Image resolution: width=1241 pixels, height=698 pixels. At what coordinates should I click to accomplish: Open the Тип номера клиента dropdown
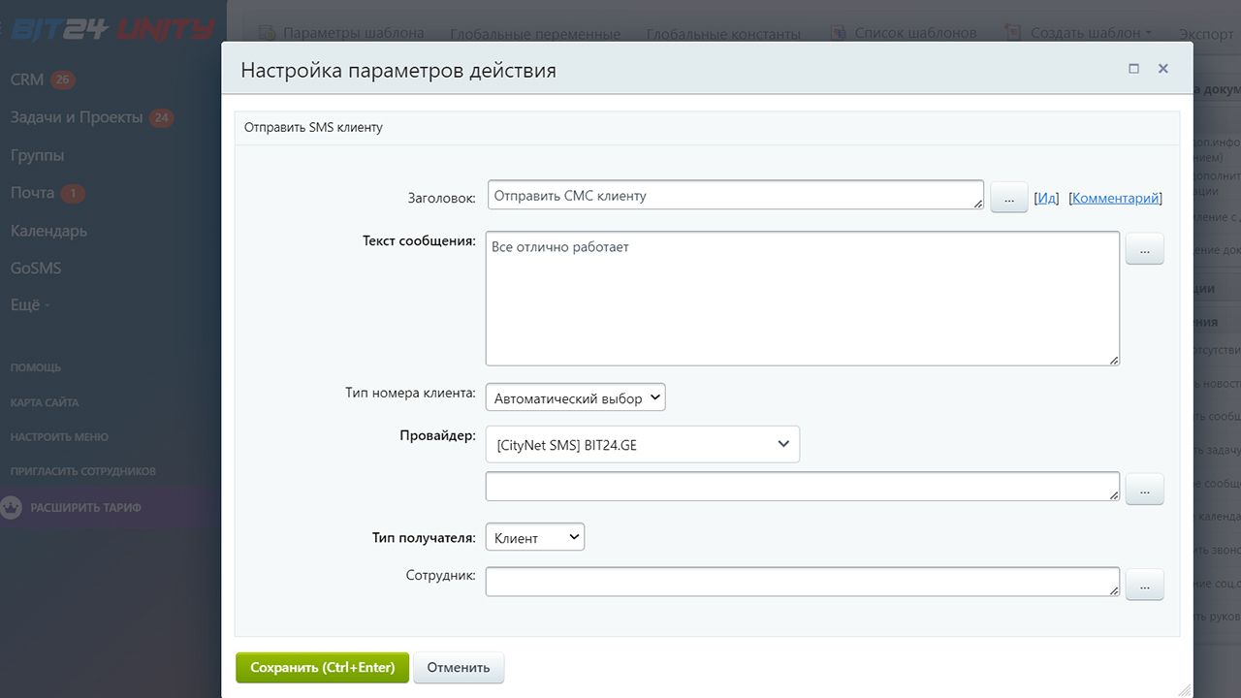[x=575, y=397]
